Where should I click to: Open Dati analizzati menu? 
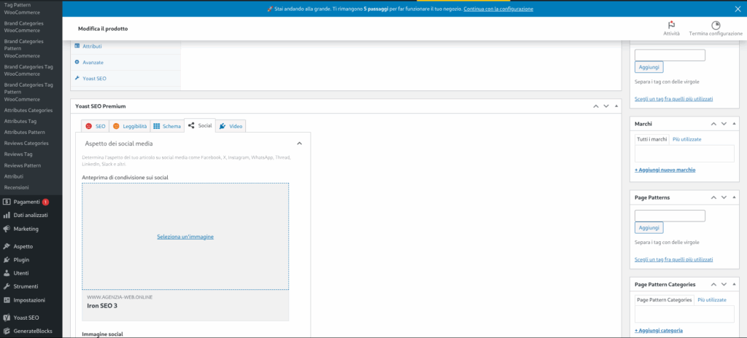pyautogui.click(x=31, y=215)
